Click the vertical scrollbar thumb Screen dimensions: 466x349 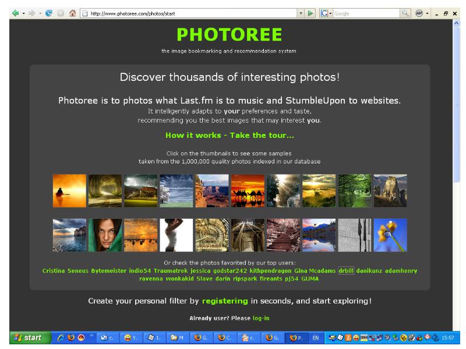456,105
